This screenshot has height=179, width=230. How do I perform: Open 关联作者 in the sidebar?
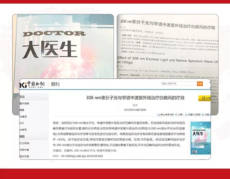click(x=24, y=150)
